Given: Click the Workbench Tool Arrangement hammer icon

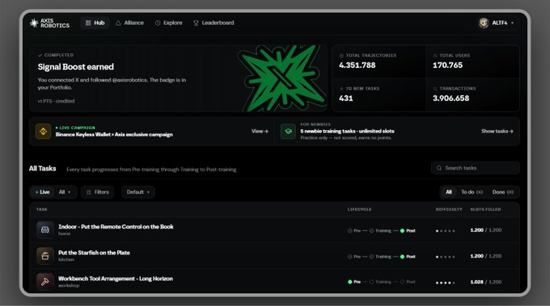Looking at the screenshot, I should (45, 282).
